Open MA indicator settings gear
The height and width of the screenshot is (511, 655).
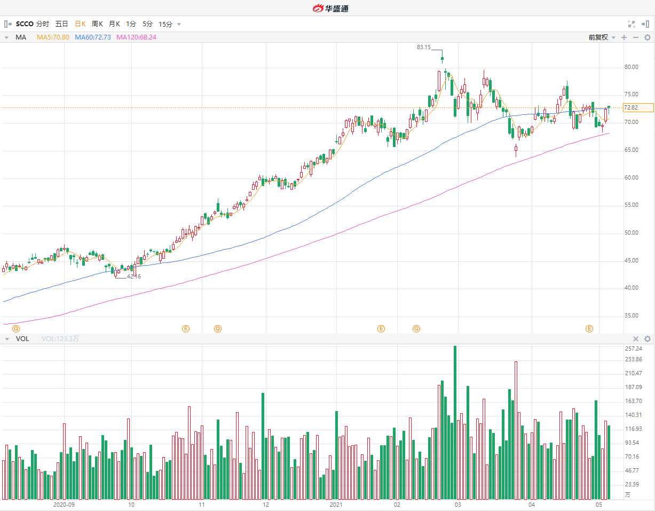[x=648, y=37]
